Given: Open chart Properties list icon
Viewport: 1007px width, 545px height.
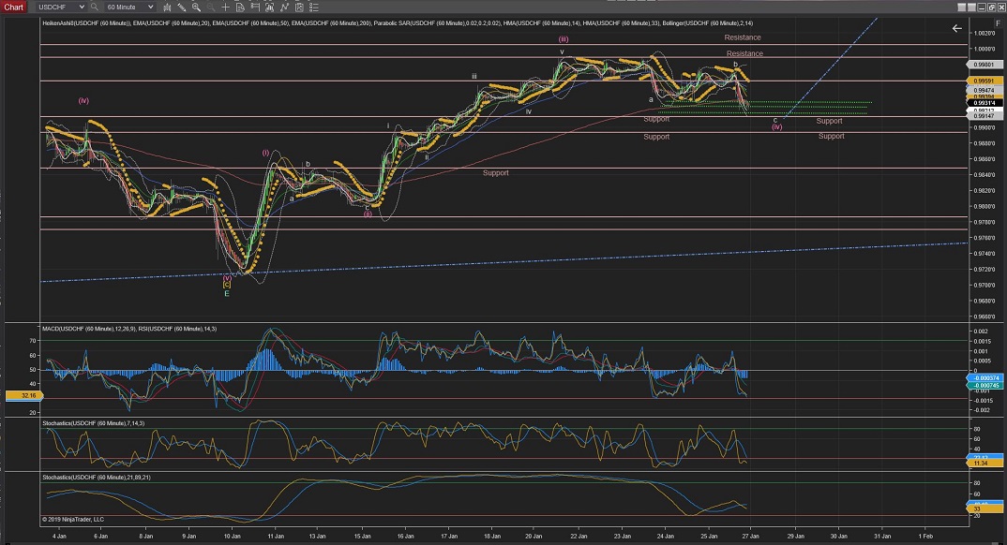Looking at the screenshot, I should (x=314, y=7).
